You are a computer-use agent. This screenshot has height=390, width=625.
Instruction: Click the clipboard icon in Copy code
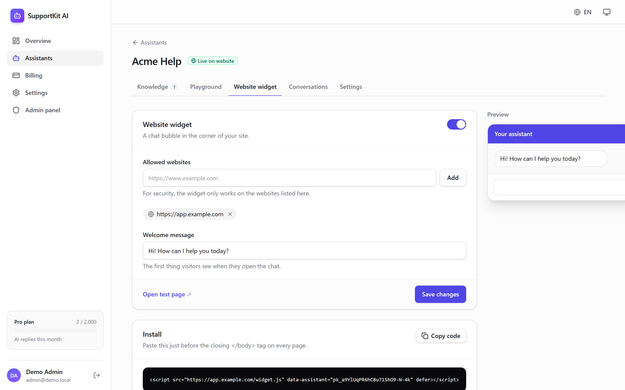[425, 336]
